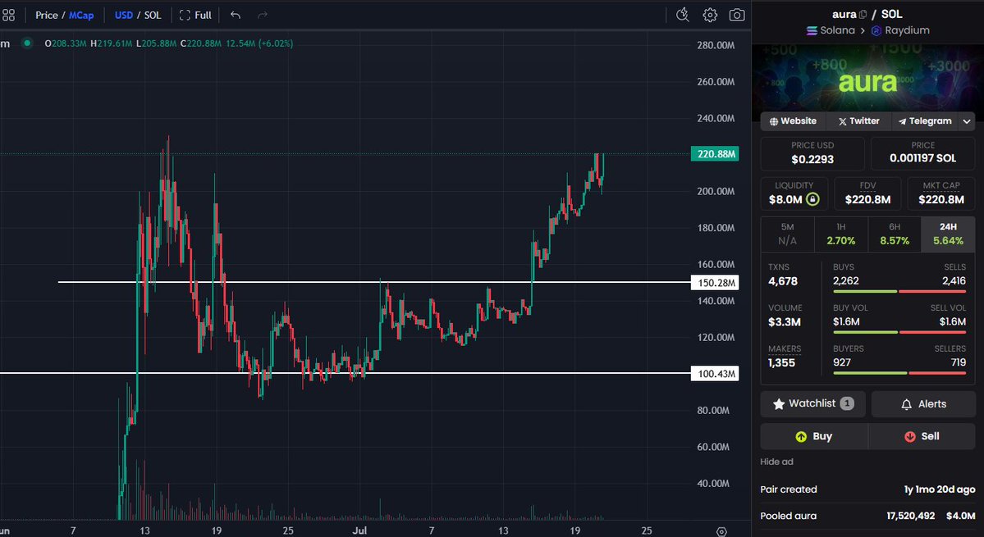Click the 280.00M price axis label

pyautogui.click(x=716, y=45)
